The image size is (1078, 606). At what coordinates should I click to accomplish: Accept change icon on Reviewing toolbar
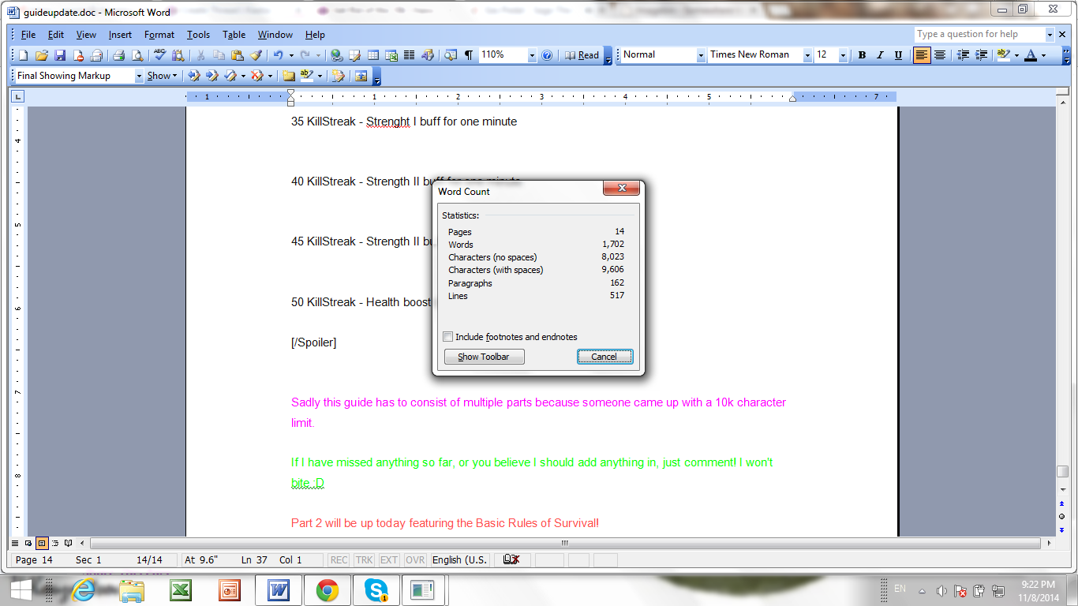(x=230, y=76)
